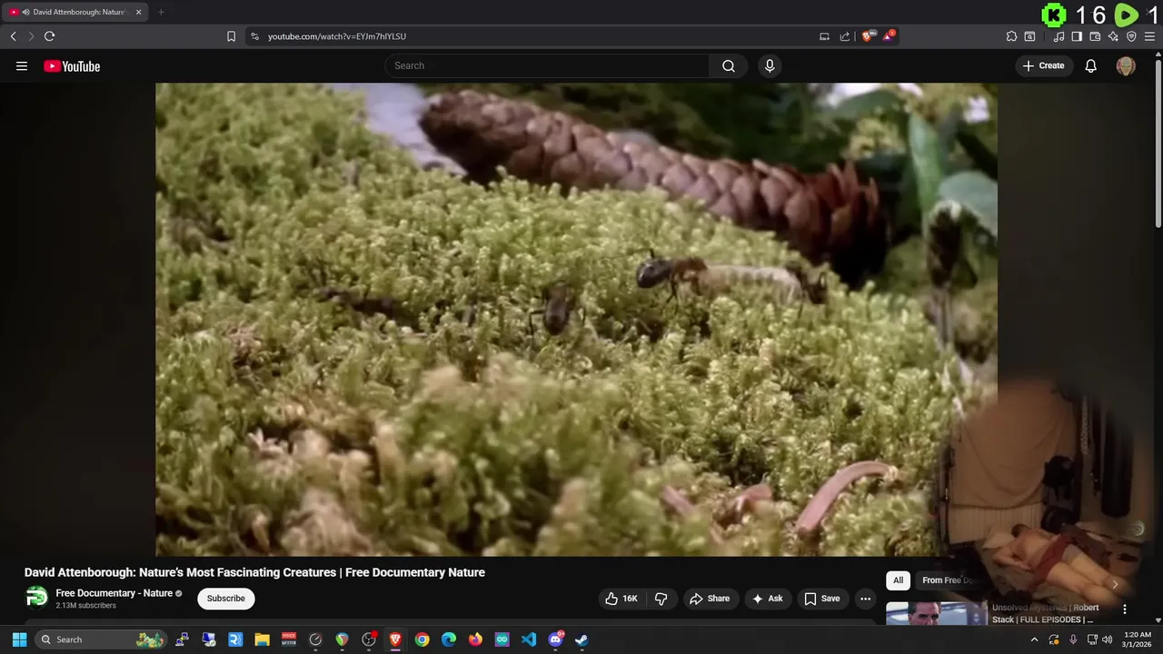Click the YouTube search input field
This screenshot has width=1163, height=654.
(x=547, y=65)
